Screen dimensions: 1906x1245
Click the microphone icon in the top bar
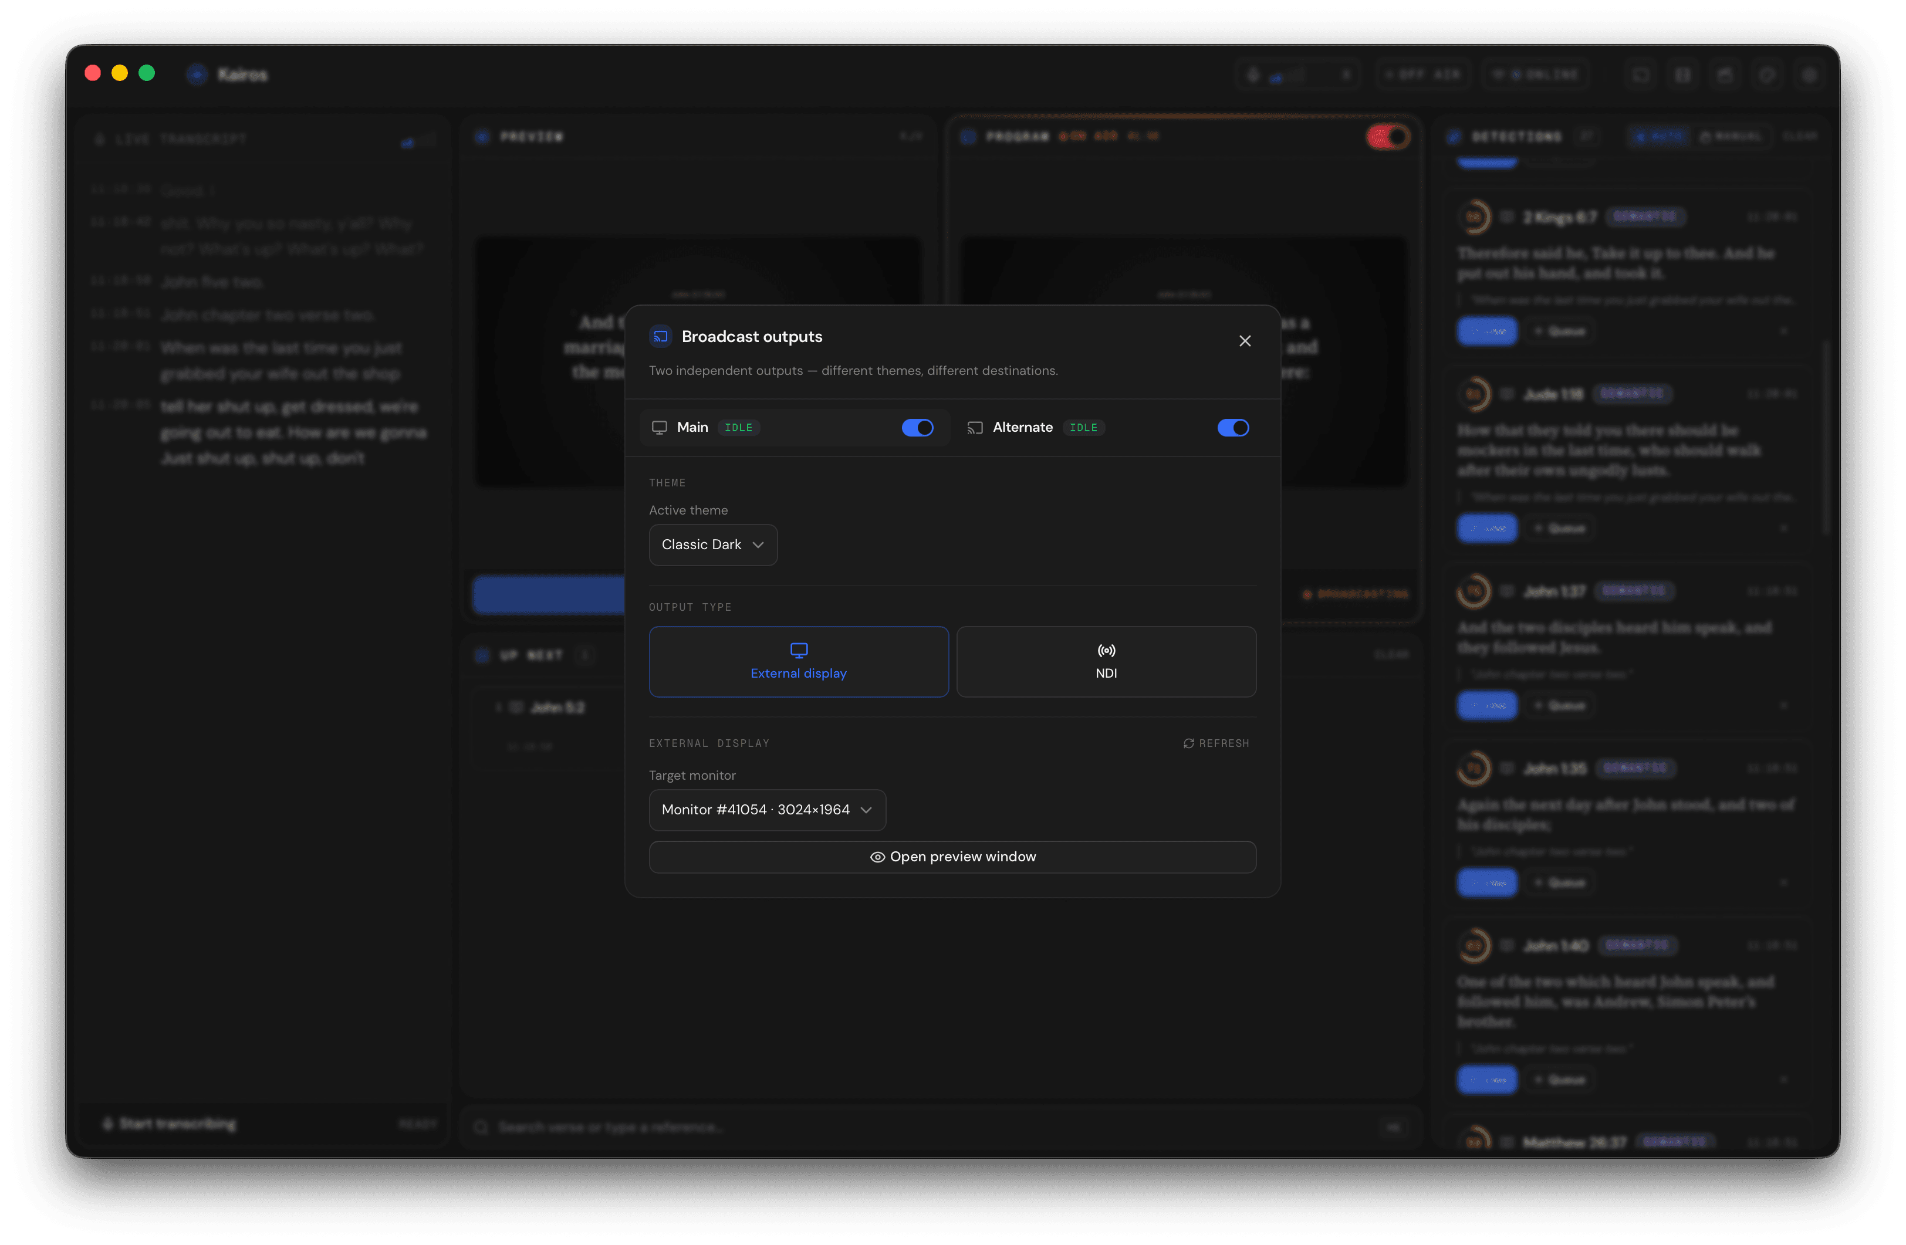[x=1253, y=75]
